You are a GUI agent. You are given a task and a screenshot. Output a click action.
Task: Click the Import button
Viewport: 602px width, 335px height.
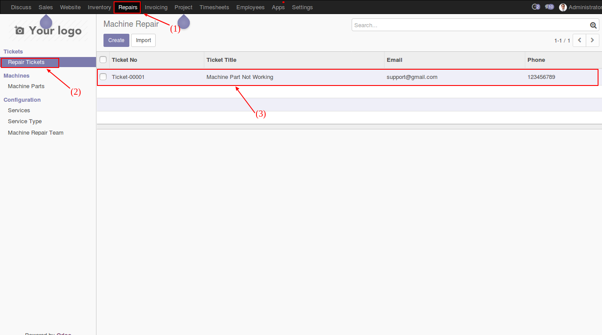pyautogui.click(x=143, y=40)
